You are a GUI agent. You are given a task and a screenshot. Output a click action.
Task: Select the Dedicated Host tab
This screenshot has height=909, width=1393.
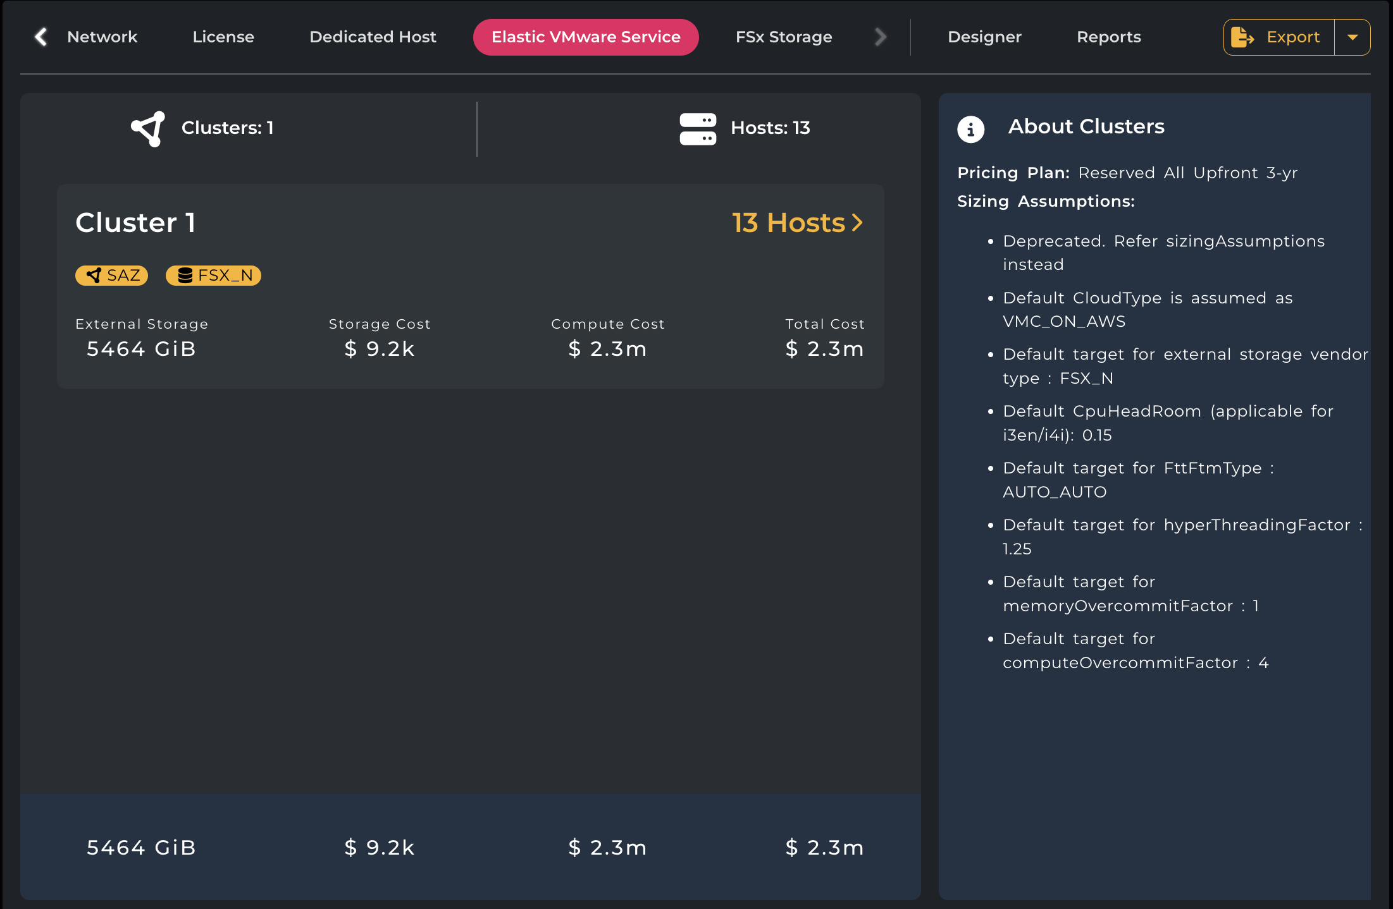373,37
